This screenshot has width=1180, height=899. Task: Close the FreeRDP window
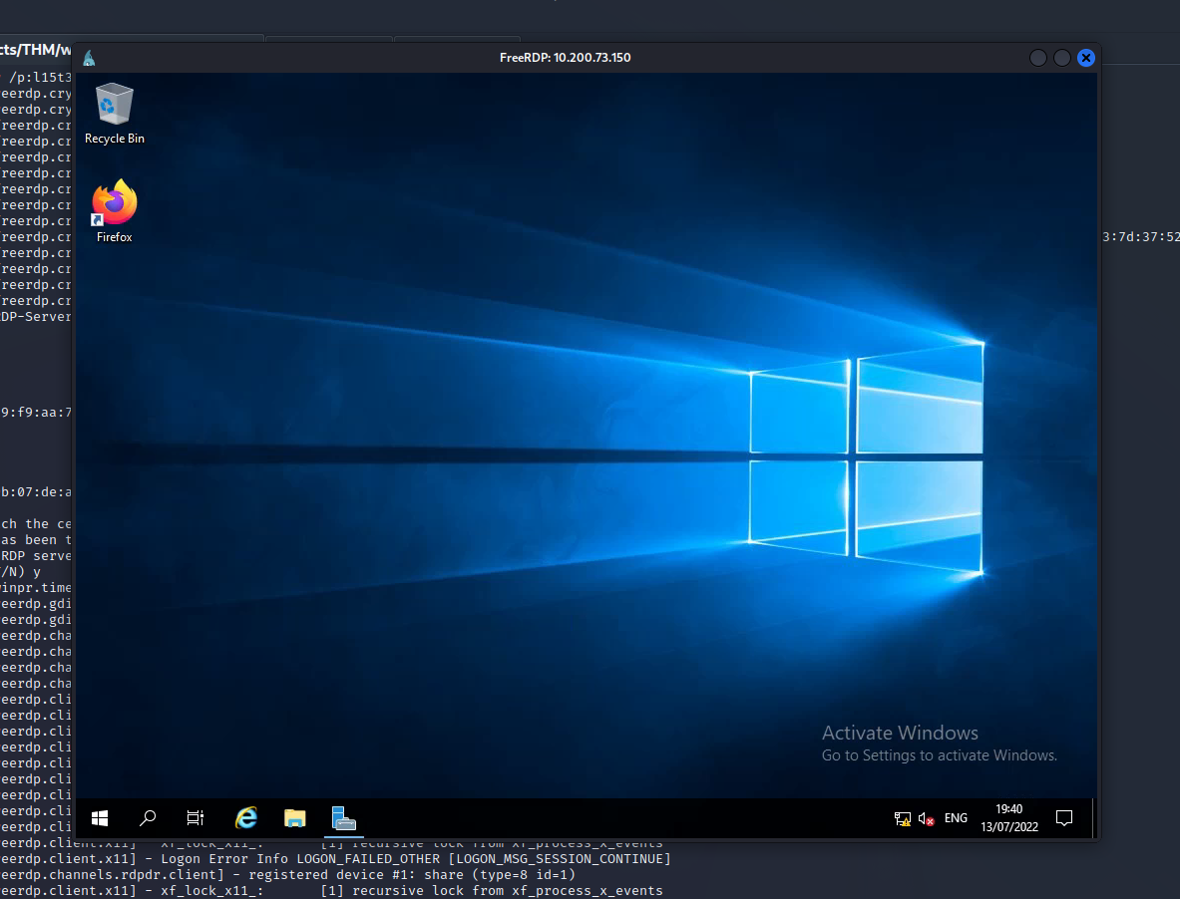[1086, 58]
